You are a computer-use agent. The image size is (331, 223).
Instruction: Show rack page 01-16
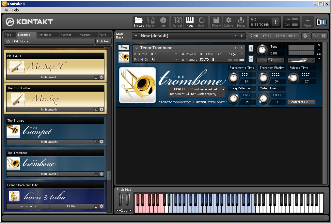click(254, 36)
